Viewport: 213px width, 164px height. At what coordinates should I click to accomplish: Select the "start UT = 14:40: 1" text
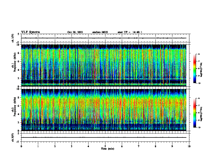click(130, 32)
